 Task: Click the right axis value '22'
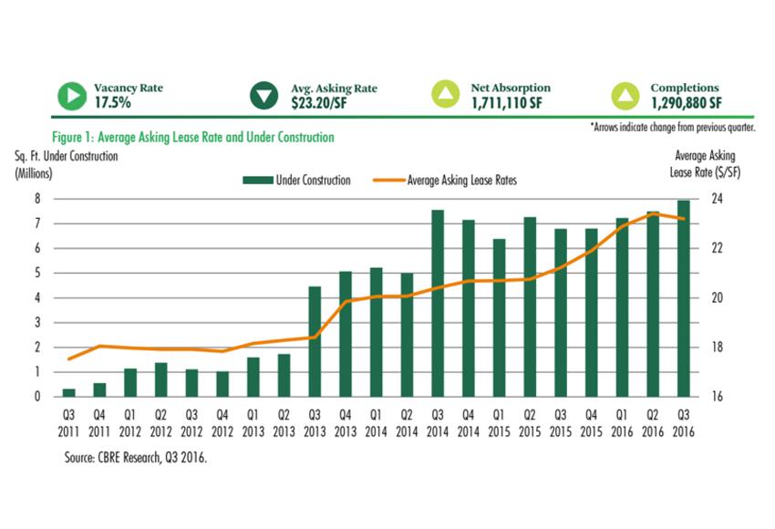(718, 248)
